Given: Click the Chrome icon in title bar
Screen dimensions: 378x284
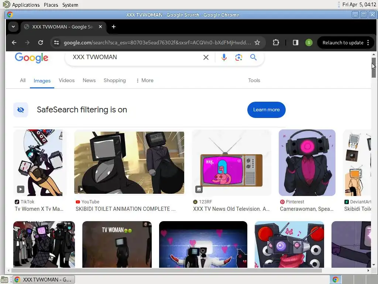Looking at the screenshot, I should point(10,15).
